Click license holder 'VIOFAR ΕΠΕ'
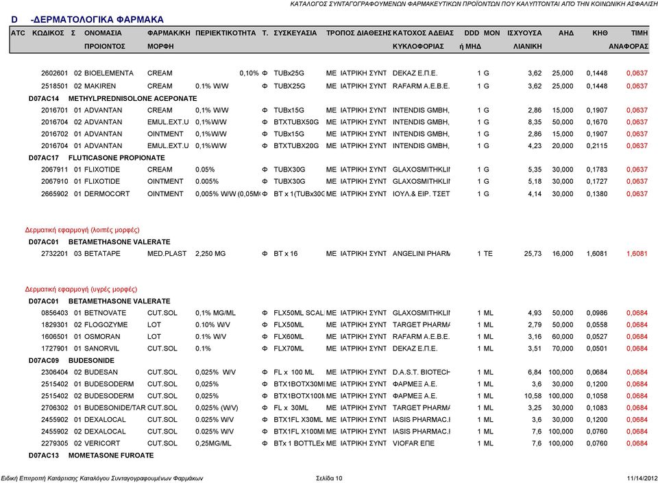Screen dimensions: 658x483 click(413, 443)
